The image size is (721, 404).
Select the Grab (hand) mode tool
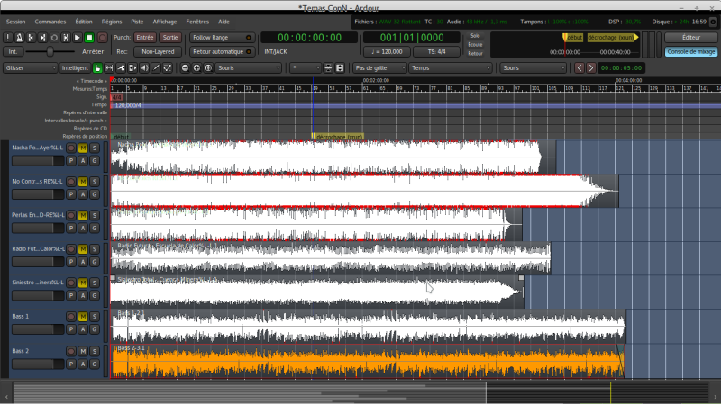coord(97,68)
